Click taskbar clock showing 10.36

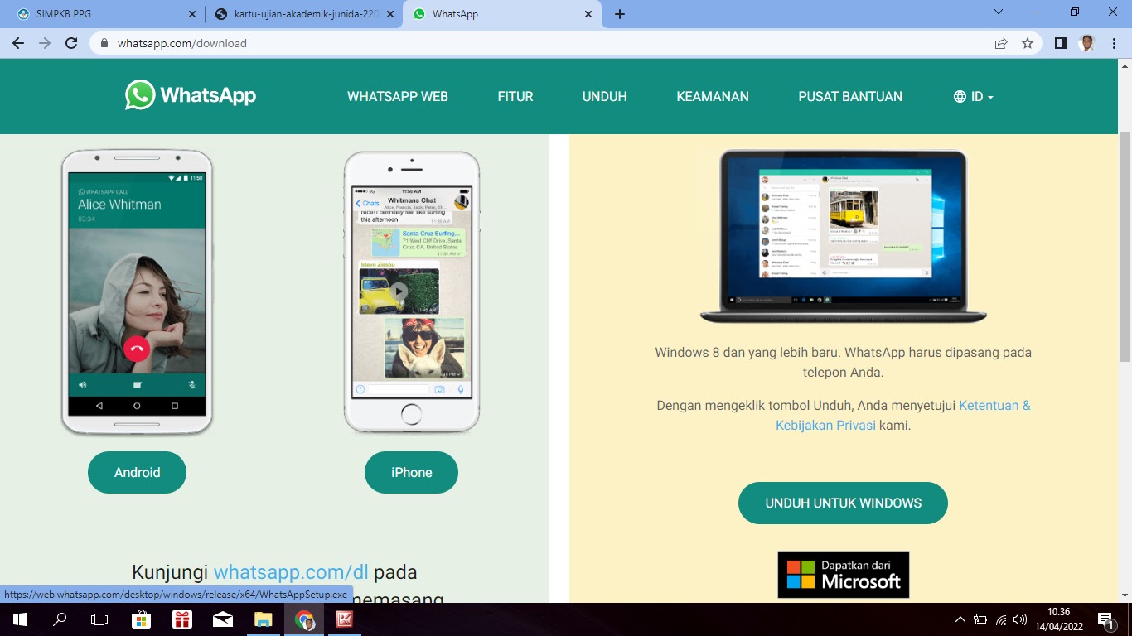(1059, 619)
